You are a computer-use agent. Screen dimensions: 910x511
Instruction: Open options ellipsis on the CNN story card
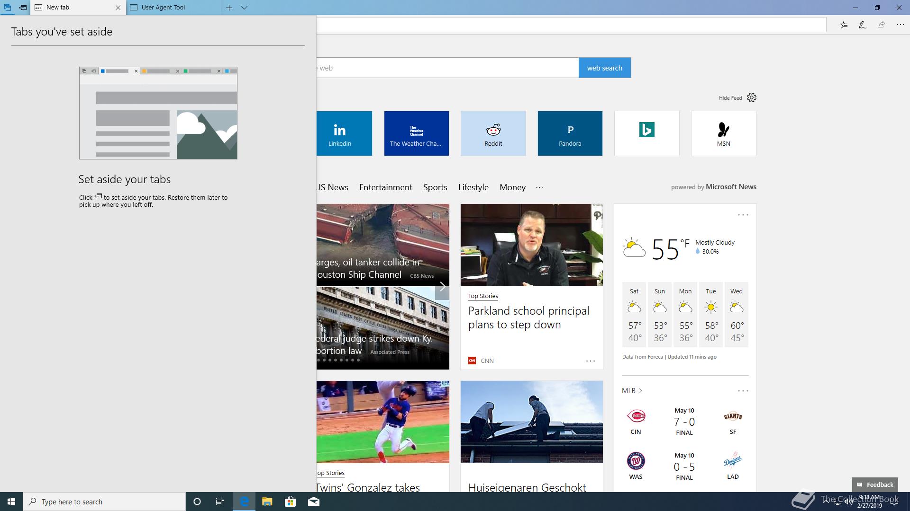pyautogui.click(x=590, y=361)
